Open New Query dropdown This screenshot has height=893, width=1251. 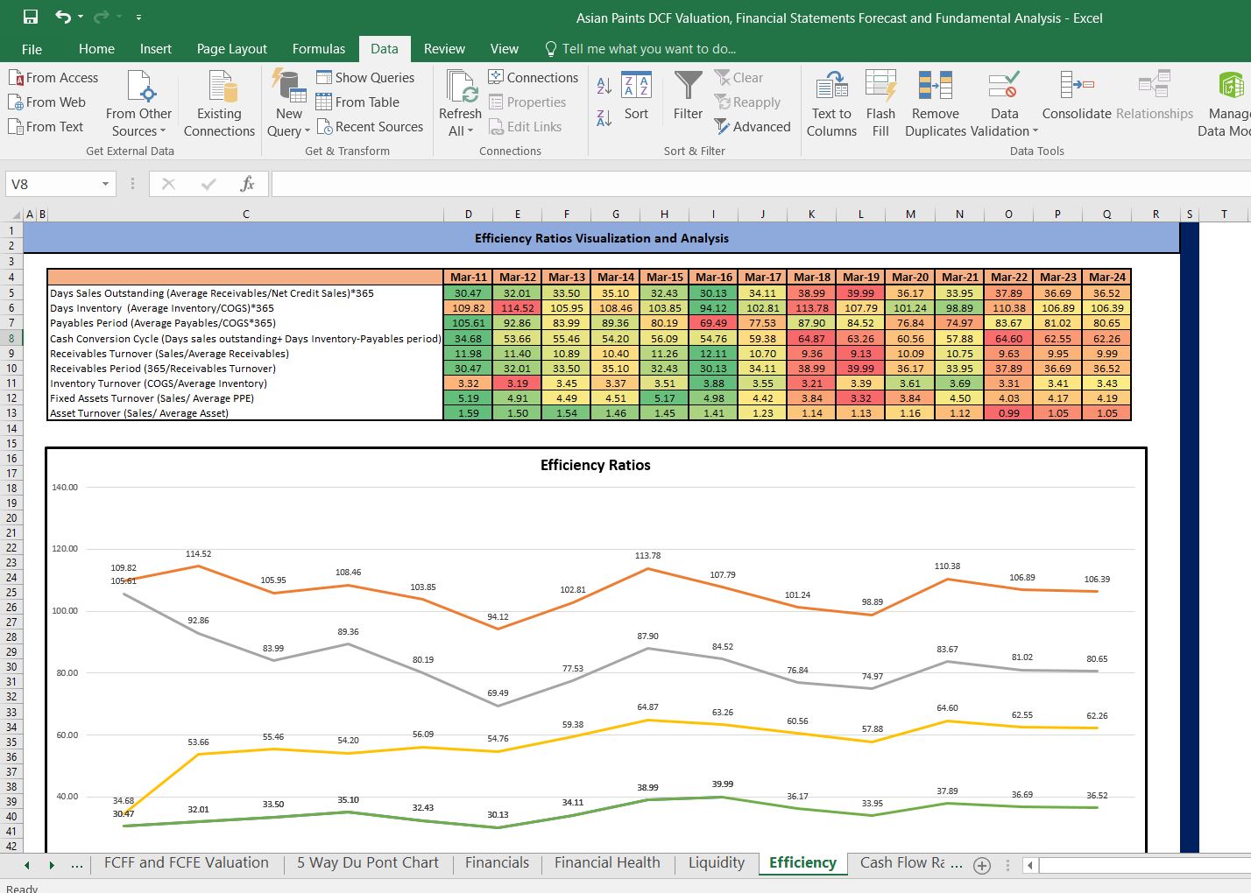288,102
